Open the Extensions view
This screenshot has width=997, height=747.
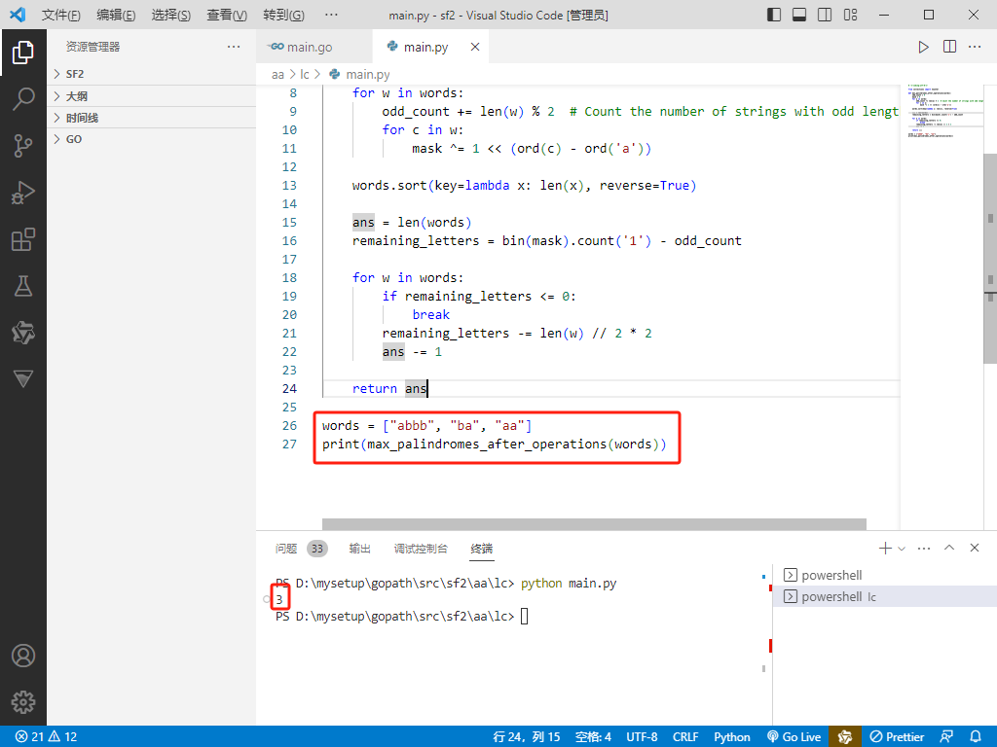click(23, 239)
